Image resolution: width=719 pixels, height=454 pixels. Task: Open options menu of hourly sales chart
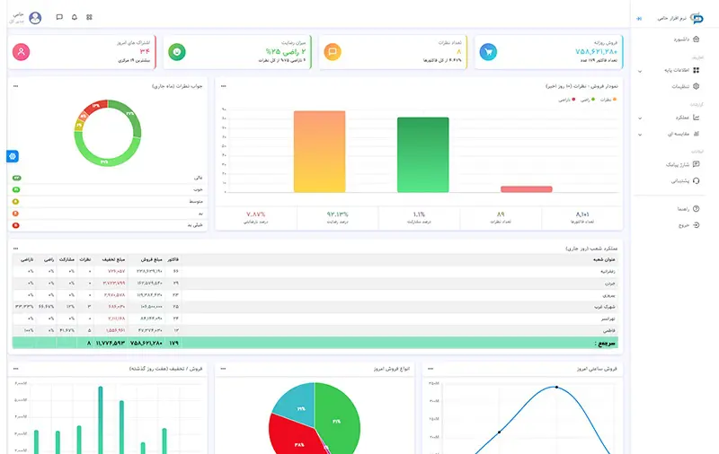coord(431,369)
